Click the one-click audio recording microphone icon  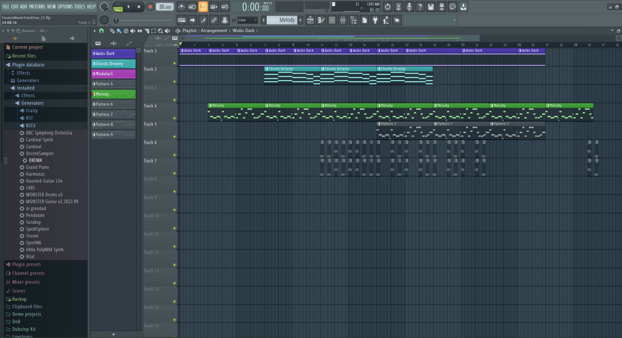[x=409, y=7]
